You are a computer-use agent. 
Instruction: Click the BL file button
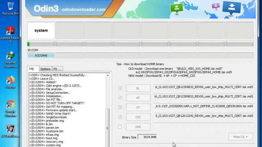[138, 88]
